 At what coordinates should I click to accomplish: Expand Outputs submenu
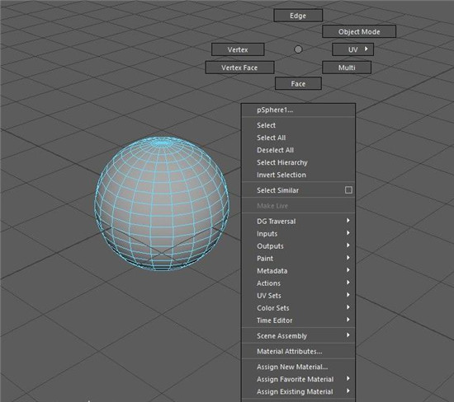pyautogui.click(x=299, y=246)
